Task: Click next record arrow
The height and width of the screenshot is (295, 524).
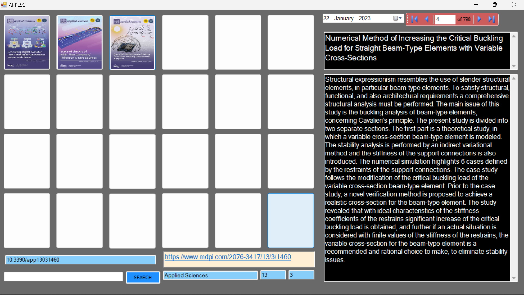Action: point(479,19)
